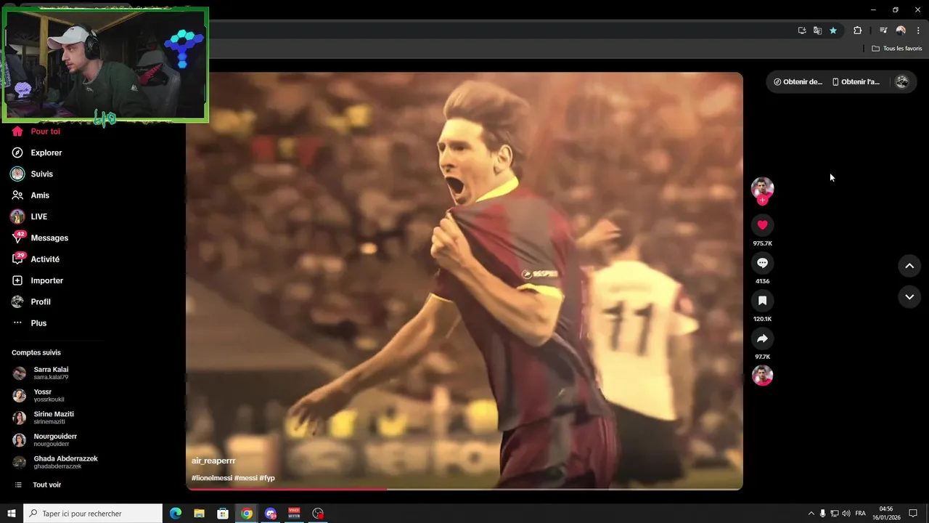Open the #lionelmessi hashtag
The image size is (929, 523).
click(x=212, y=478)
